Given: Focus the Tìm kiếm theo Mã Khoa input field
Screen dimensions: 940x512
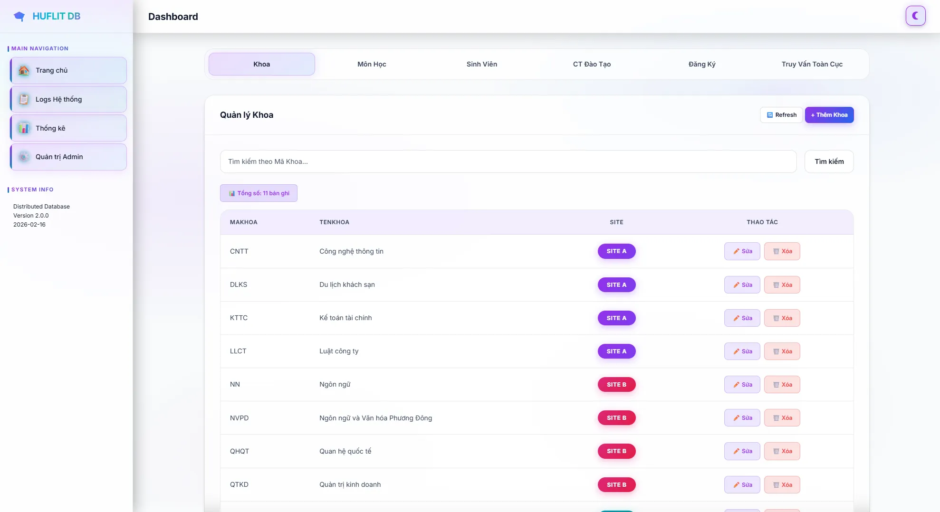Looking at the screenshot, I should 508,161.
